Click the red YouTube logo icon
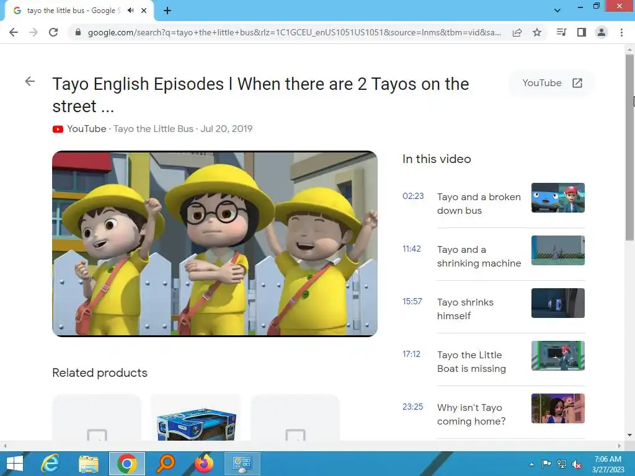 pos(58,129)
